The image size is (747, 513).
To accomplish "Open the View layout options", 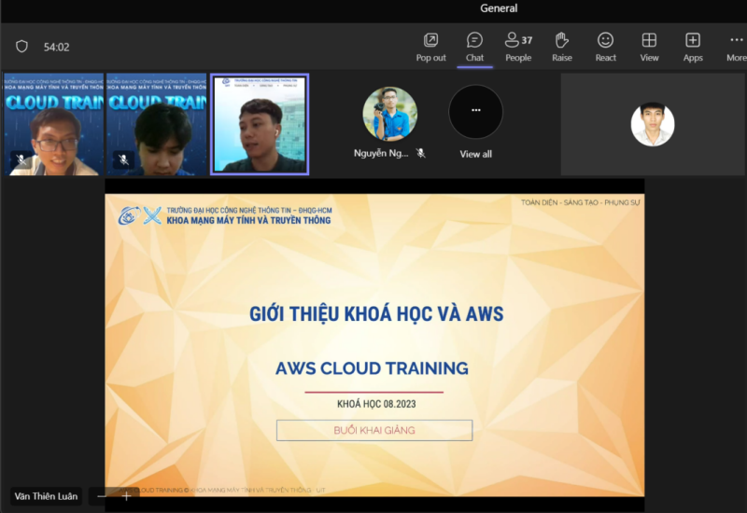I will [x=649, y=48].
